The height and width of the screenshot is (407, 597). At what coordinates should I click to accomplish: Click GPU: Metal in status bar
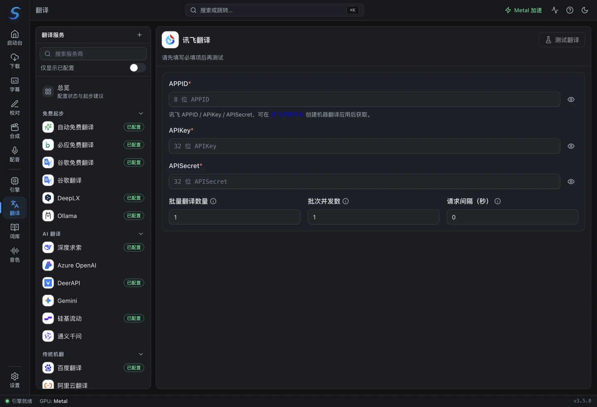(53, 401)
